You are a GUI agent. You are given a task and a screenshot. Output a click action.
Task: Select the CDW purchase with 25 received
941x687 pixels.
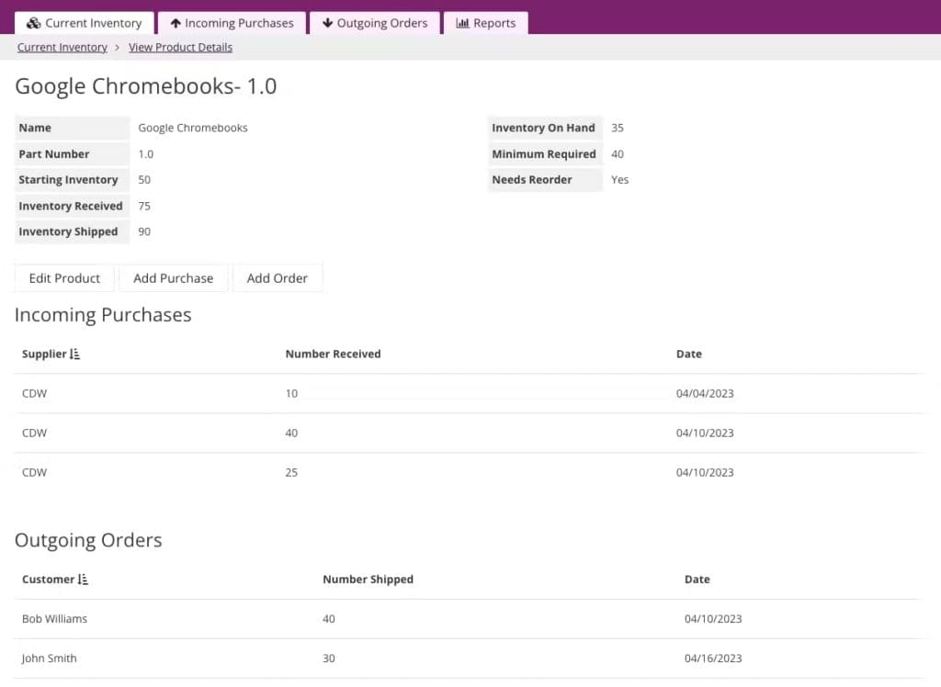[x=34, y=472]
